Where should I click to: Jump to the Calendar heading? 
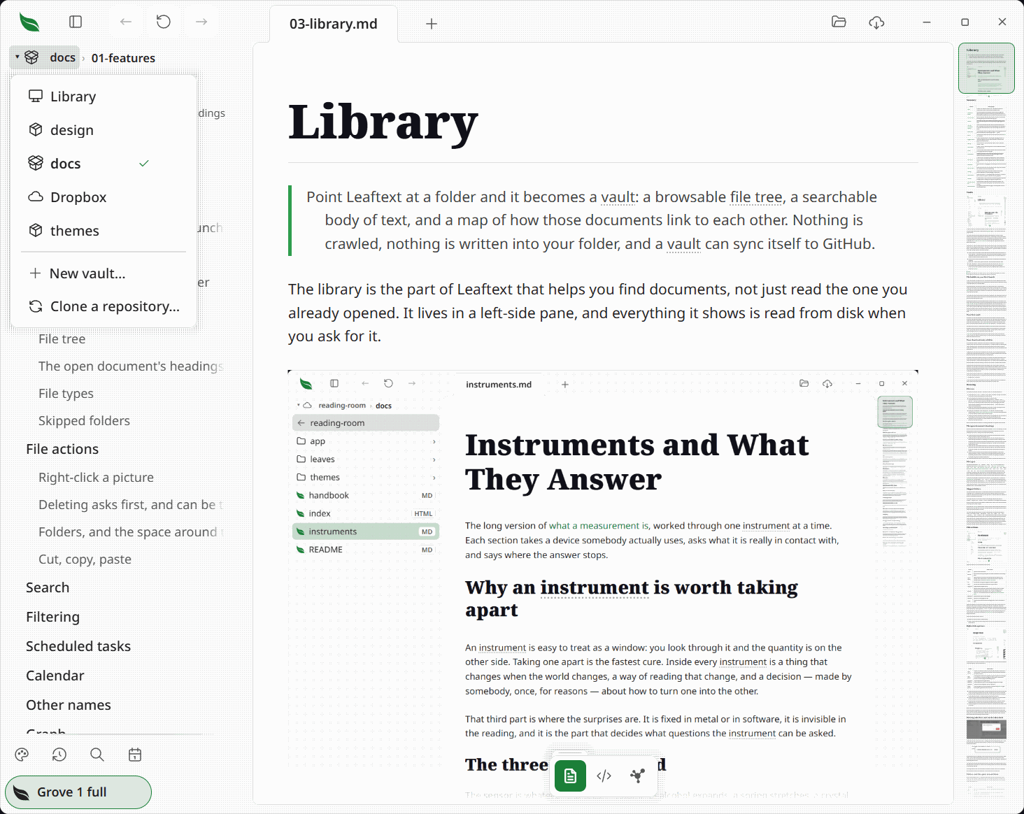tap(55, 676)
